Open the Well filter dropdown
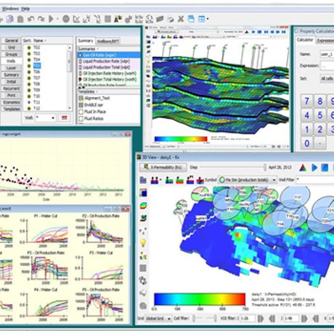The height and width of the screenshot is (334, 334). pyautogui.click(x=46, y=118)
